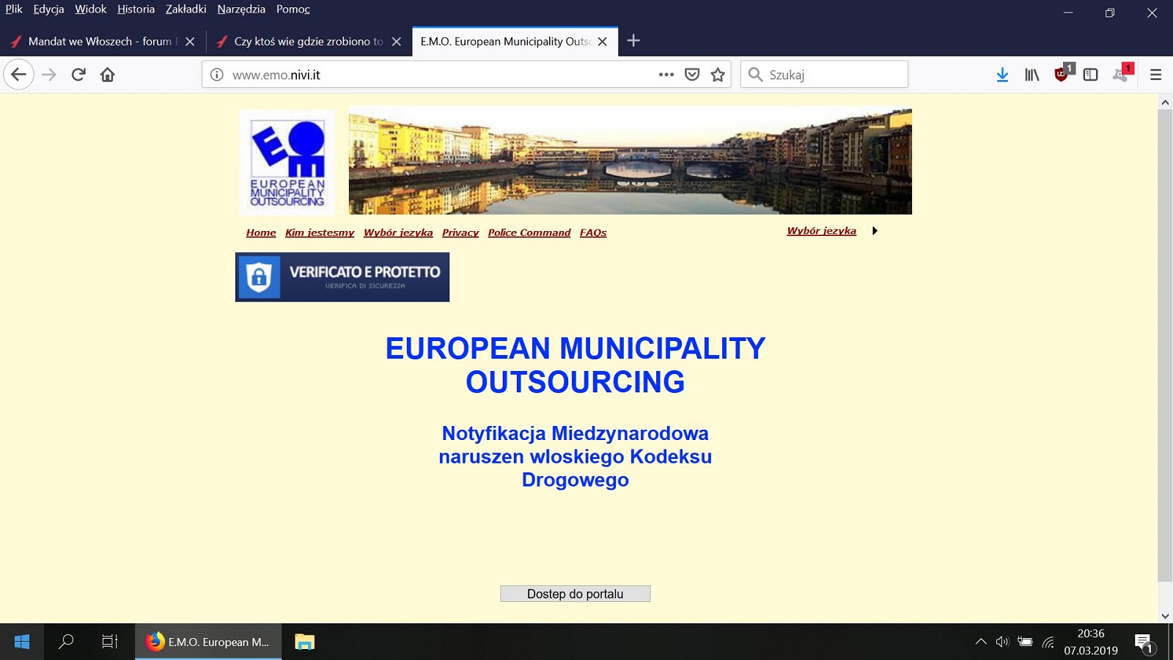Follow the Kim jestesmy link
Screen dimensions: 1173x660
320,232
